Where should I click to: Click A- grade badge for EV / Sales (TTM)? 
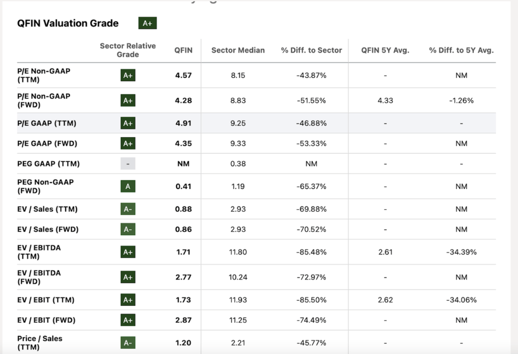[x=128, y=209]
